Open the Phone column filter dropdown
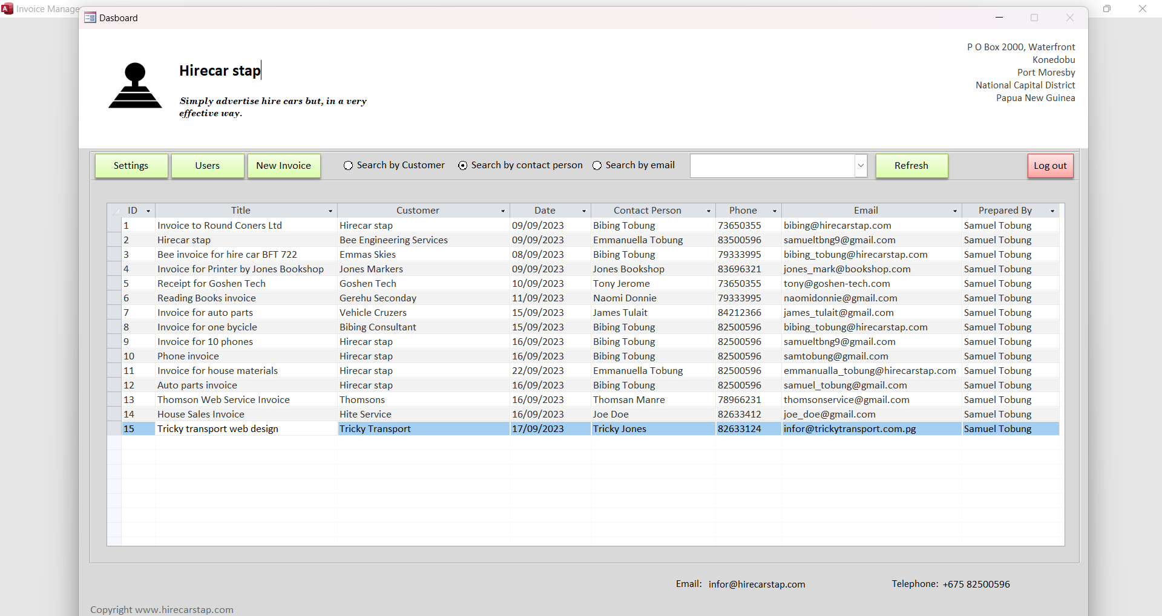This screenshot has height=616, width=1162. point(775,211)
